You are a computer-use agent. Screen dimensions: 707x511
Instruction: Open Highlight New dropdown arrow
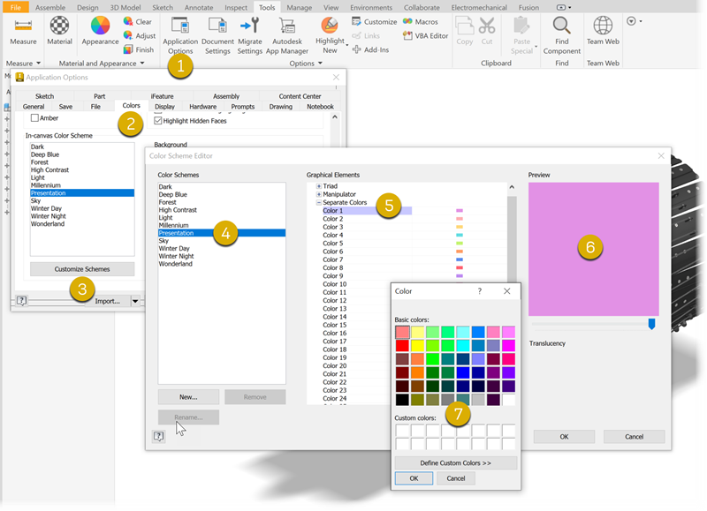(x=346, y=45)
